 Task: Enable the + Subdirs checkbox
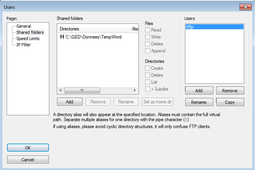(148, 89)
